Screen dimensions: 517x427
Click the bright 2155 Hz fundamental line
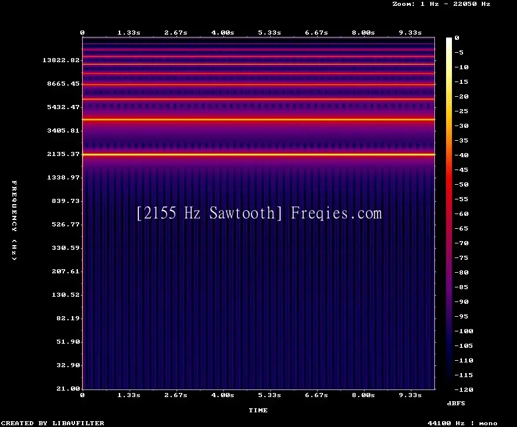tap(259, 154)
